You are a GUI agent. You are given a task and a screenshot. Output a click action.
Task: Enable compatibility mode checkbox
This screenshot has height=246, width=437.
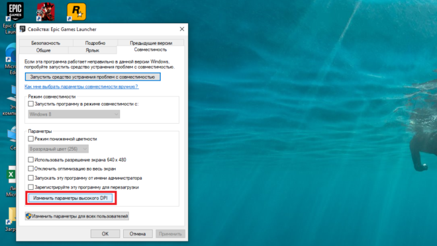point(30,104)
